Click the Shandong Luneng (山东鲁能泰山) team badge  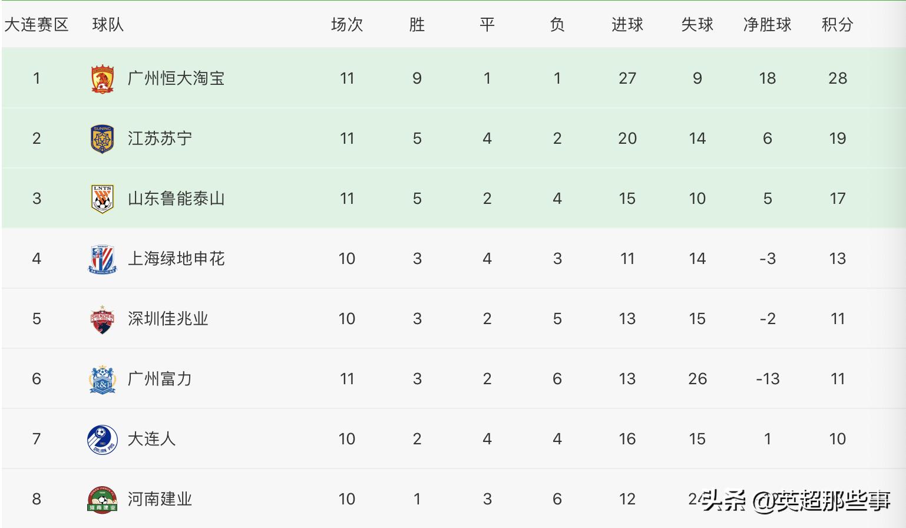click(102, 199)
